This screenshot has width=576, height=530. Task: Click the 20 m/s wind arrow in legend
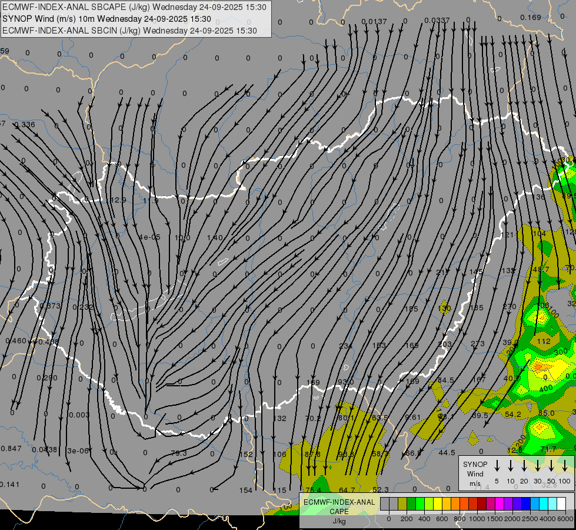[x=524, y=466]
